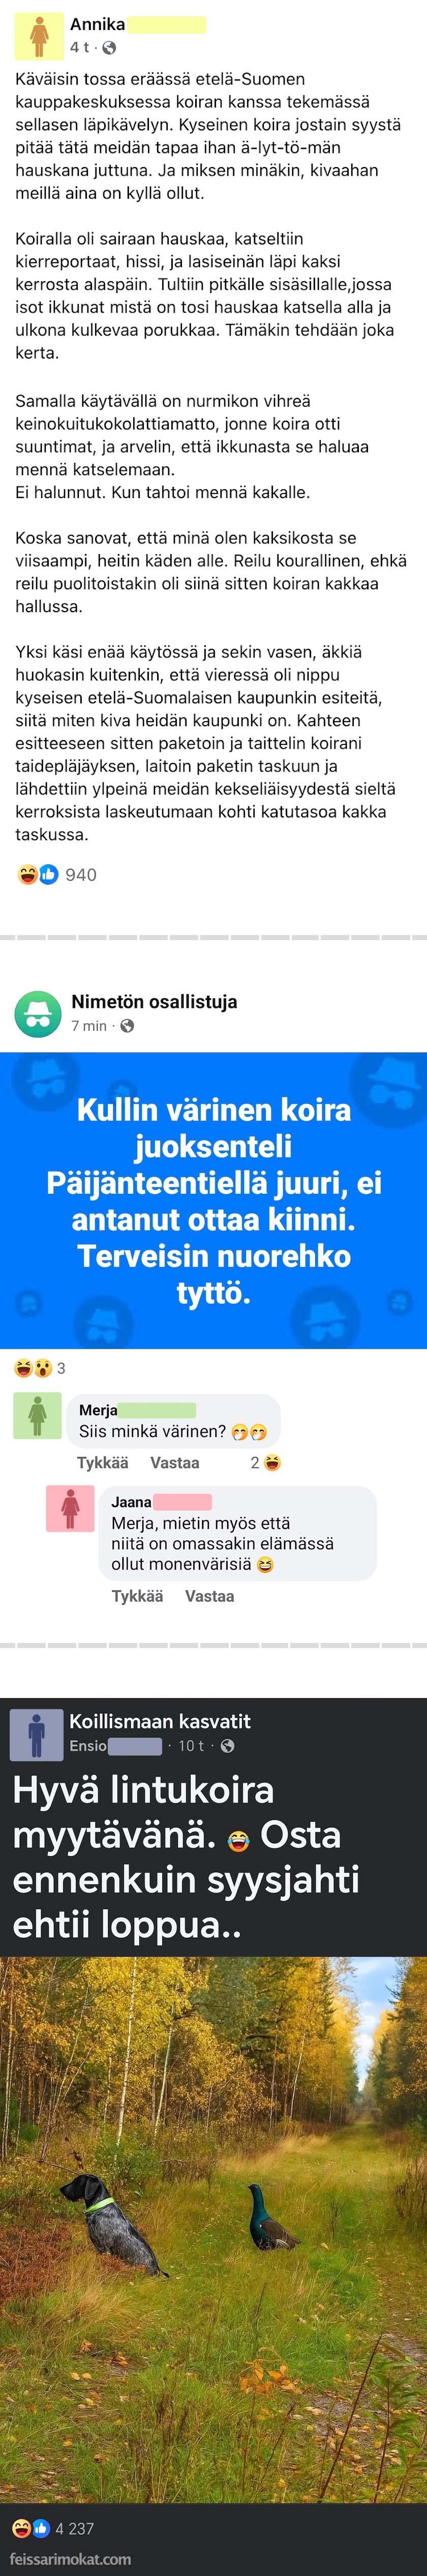Open reactions count 940 on Annika's post

[57, 875]
